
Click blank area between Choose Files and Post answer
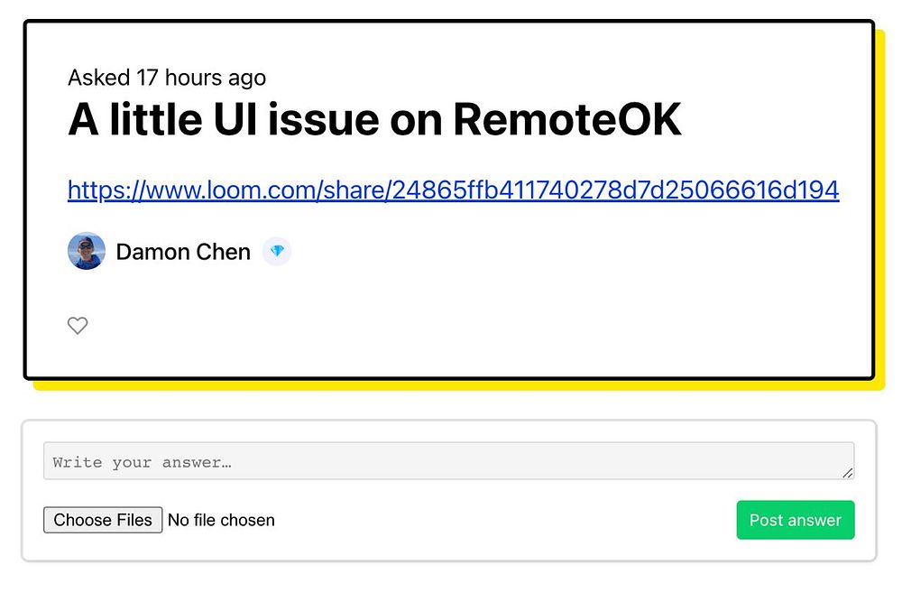505,520
